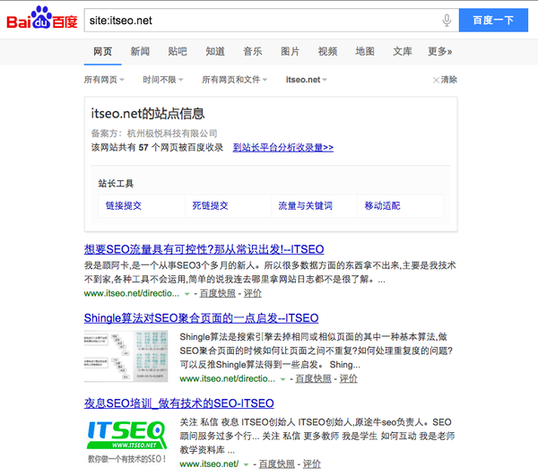Screen dimensions: 538x476
Task: Open Shingle result's green URL
Action: (x=227, y=379)
